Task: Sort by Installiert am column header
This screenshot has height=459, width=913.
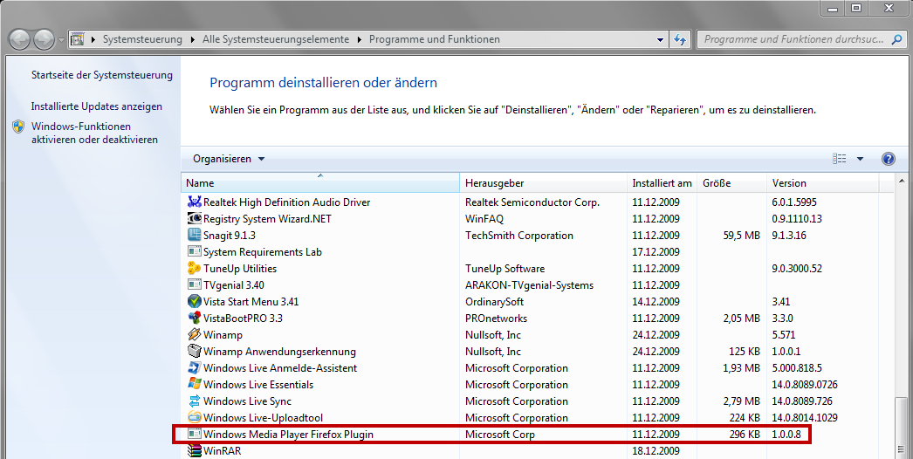Action: click(662, 183)
